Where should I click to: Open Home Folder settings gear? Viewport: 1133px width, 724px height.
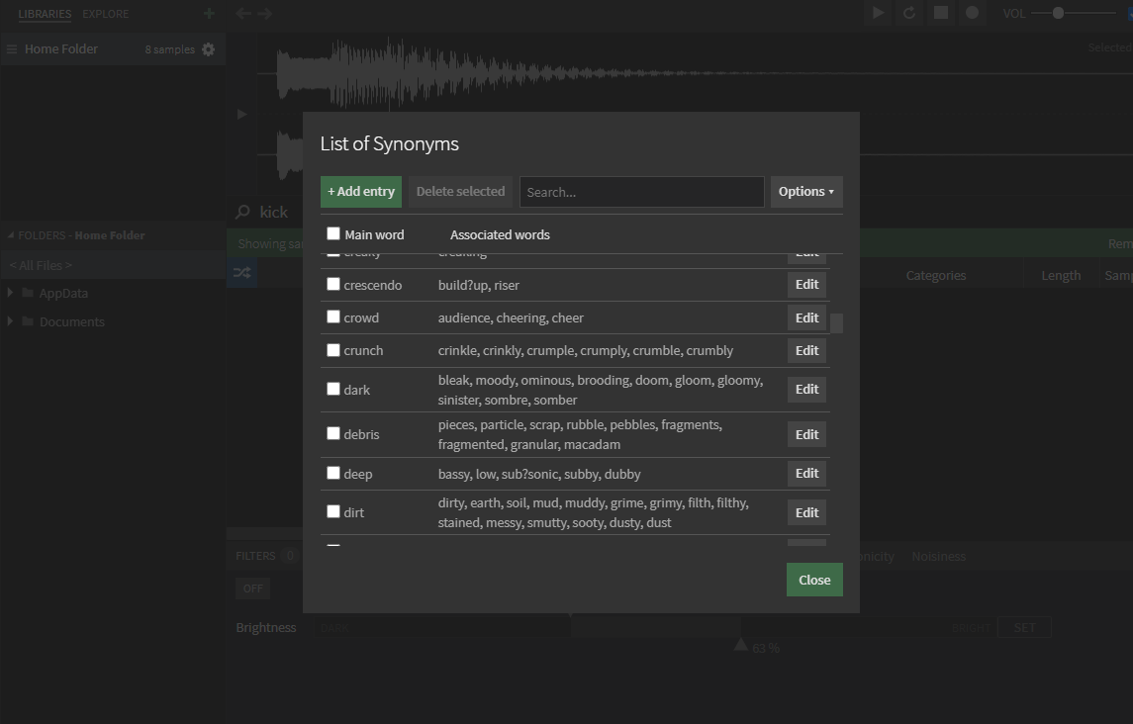click(x=208, y=49)
